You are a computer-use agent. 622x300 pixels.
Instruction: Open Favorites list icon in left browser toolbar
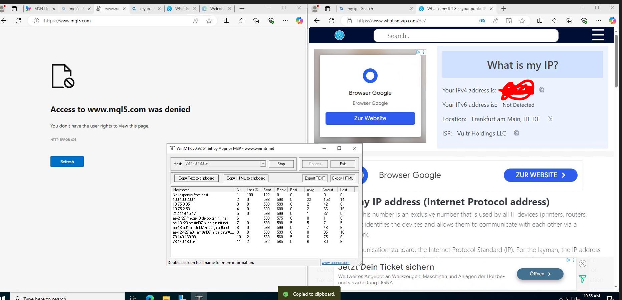click(x=241, y=21)
